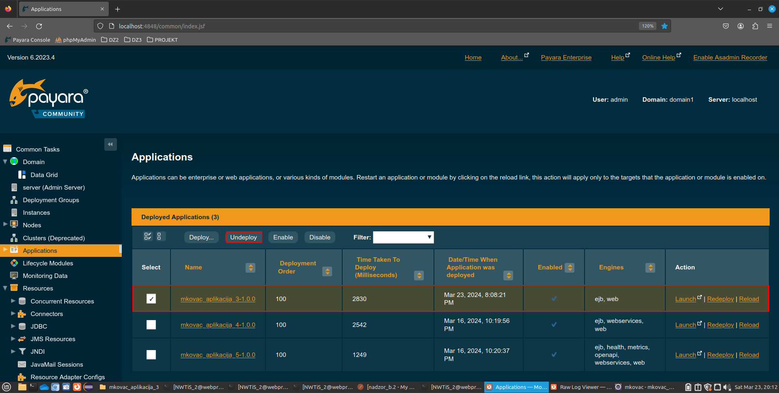Open the PROJEKT bookmarks folder
Screen dimensions: 779x393
[x=162, y=40]
